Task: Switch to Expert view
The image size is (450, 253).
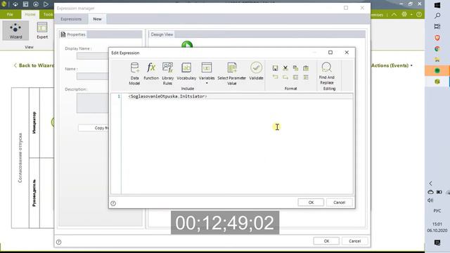Action: point(42,31)
